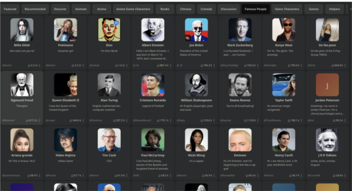Click the Kanye West card's options menu
The image size is (352, 191).
(x=301, y=65)
